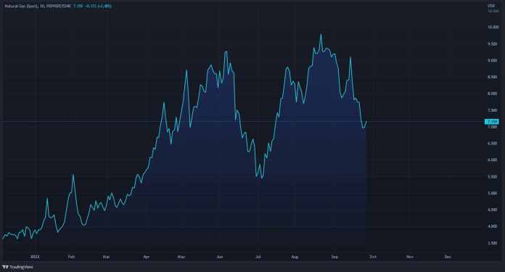The height and width of the screenshot is (272, 505).
Task: Click the Mar label on time axis
Action: [106, 257]
